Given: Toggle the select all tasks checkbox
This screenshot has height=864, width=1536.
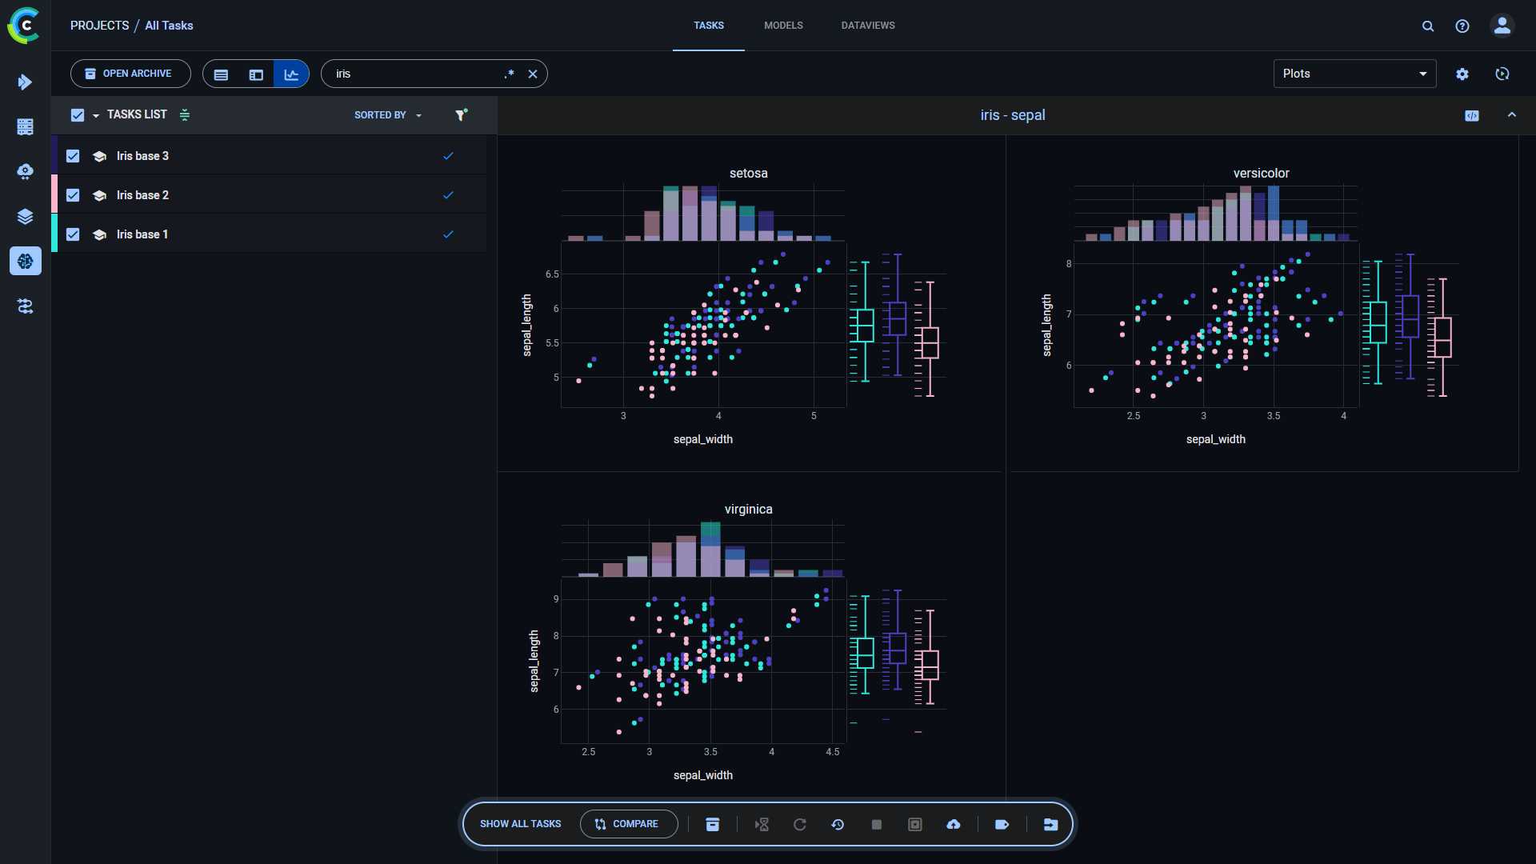Looking at the screenshot, I should [78, 115].
